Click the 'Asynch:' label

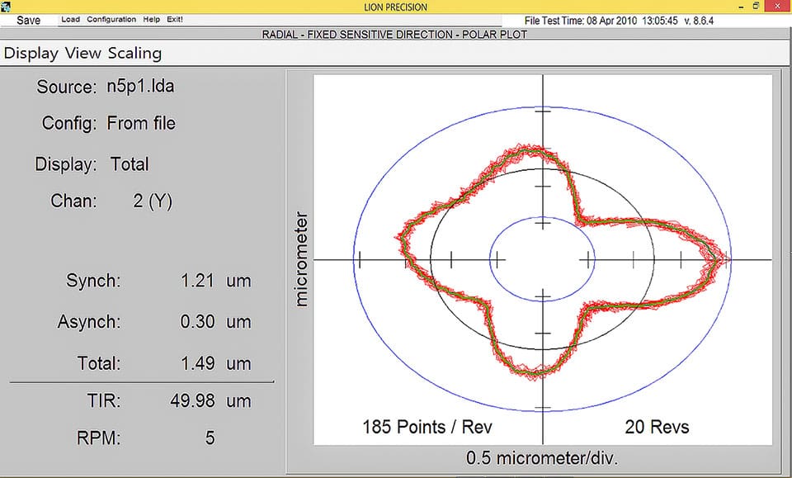[x=89, y=321]
